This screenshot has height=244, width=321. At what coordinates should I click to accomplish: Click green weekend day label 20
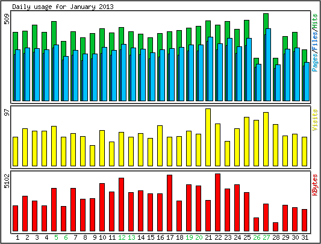pos(199,237)
